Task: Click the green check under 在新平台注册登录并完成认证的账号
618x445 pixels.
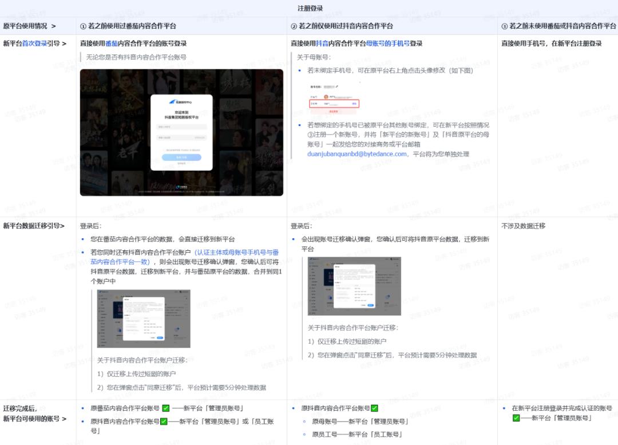Action: pos(516,418)
